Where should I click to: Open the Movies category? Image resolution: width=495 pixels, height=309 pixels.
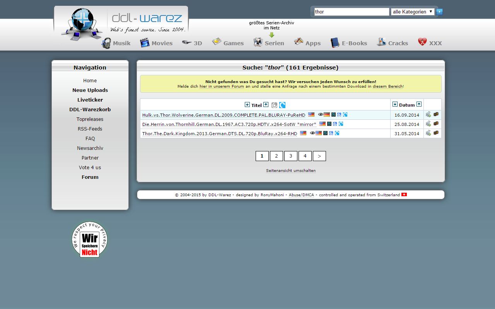[x=156, y=43]
